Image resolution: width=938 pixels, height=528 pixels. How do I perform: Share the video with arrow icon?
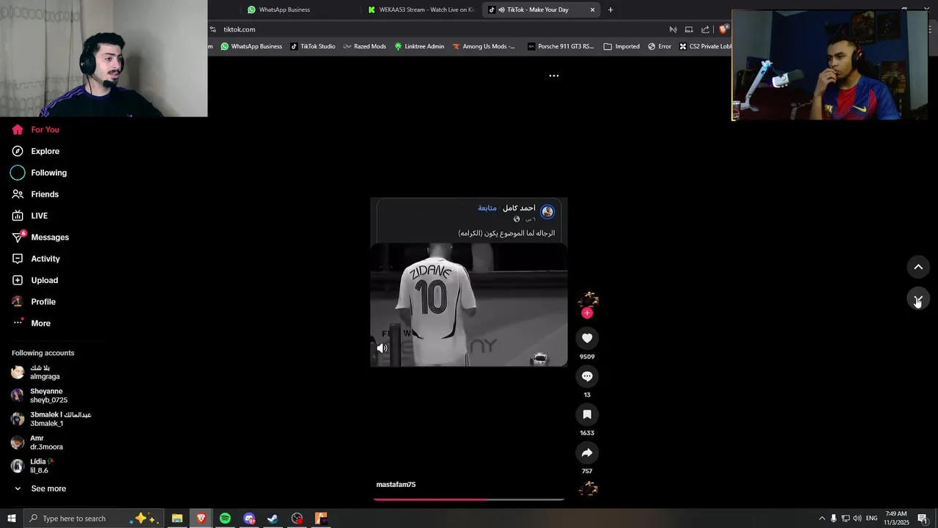pyautogui.click(x=587, y=452)
